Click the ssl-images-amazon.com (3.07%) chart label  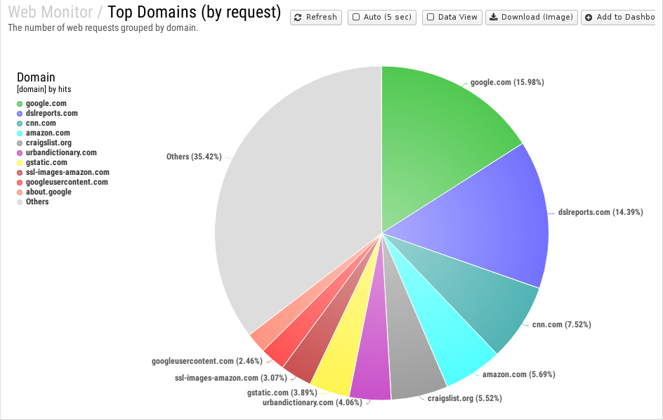231,378
